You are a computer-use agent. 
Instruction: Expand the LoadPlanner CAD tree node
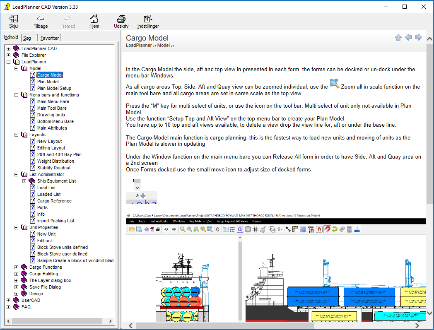[x=9, y=48]
